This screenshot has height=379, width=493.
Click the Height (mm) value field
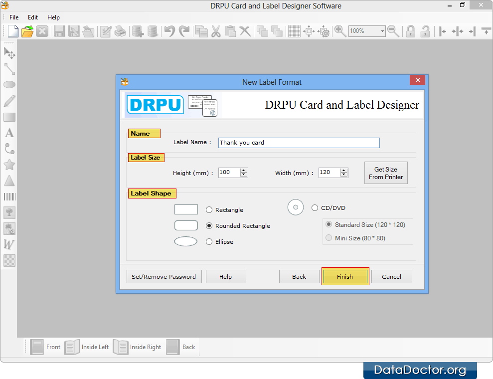[x=229, y=173]
